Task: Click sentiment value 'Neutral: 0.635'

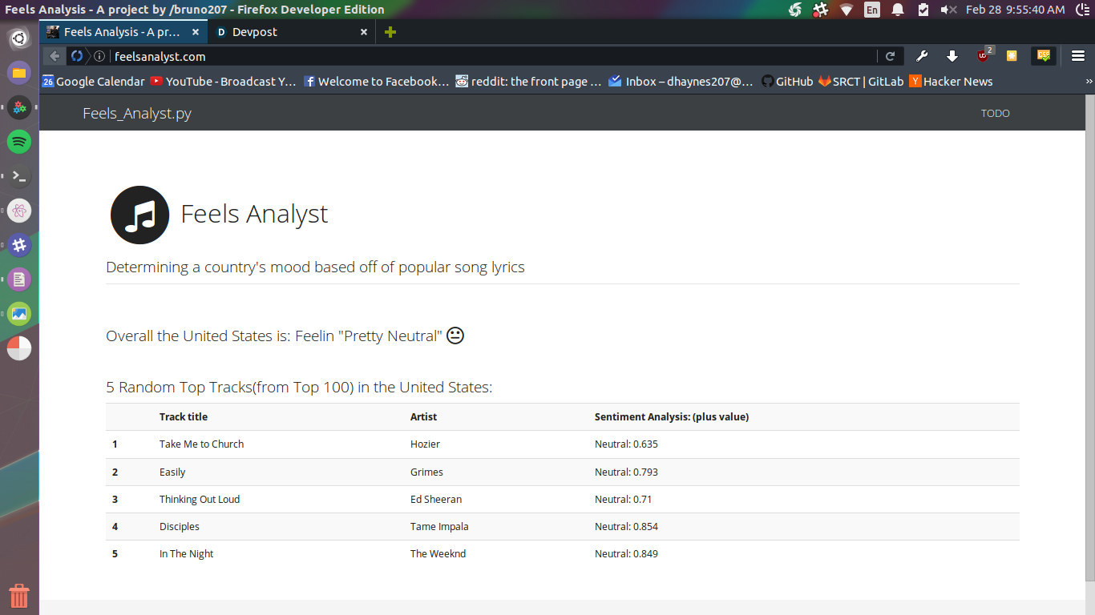Action: 626,444
